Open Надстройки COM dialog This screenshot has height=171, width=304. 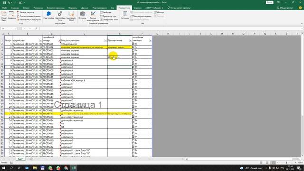(x=71, y=16)
